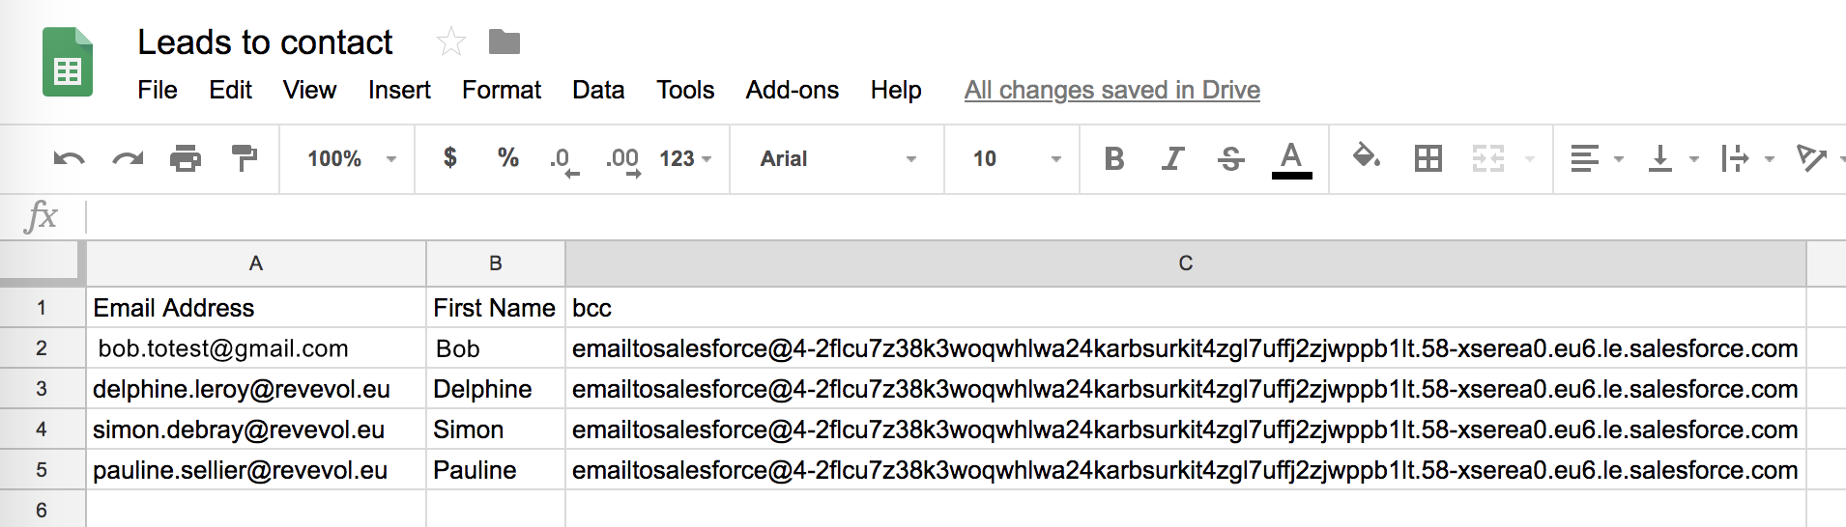This screenshot has width=1846, height=527.
Task: Open the Add-ons menu
Action: coord(792,90)
